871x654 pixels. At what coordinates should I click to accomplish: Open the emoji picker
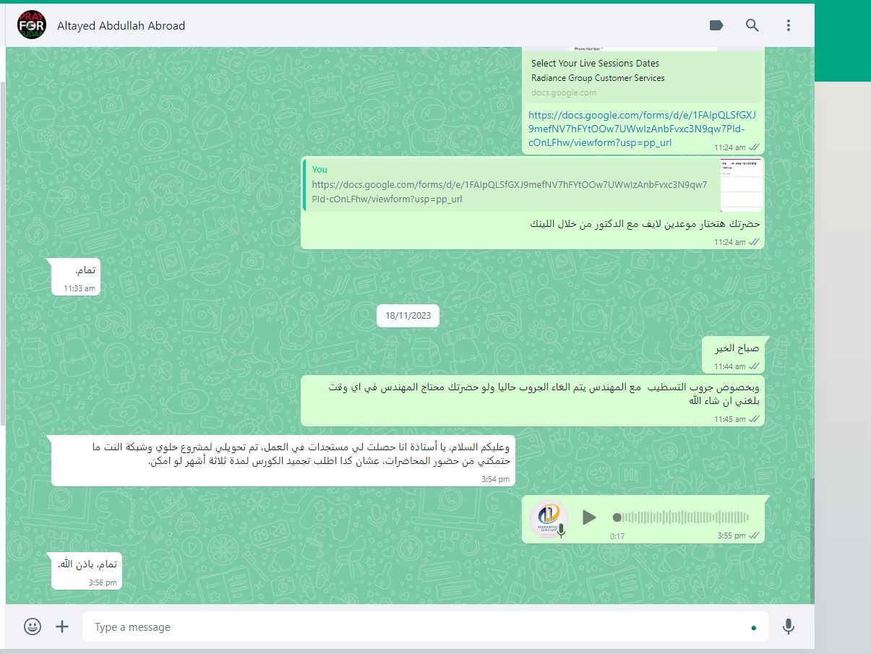33,627
